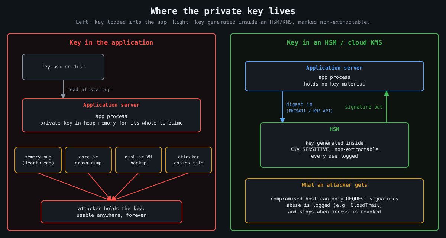Click the 'private key in heap memory' line
Viewport: 446px width, 238px height.
pyautogui.click(x=111, y=123)
